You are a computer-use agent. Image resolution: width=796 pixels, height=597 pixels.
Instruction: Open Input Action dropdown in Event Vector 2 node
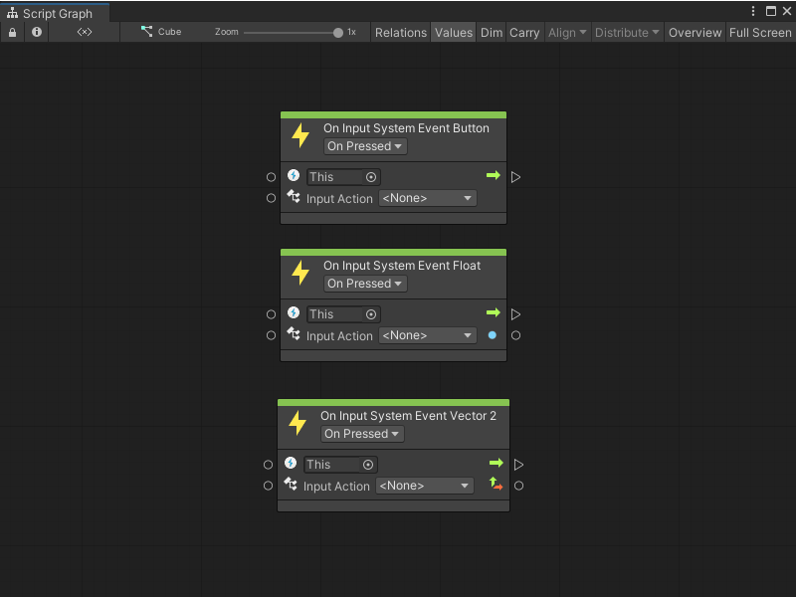pyautogui.click(x=424, y=486)
